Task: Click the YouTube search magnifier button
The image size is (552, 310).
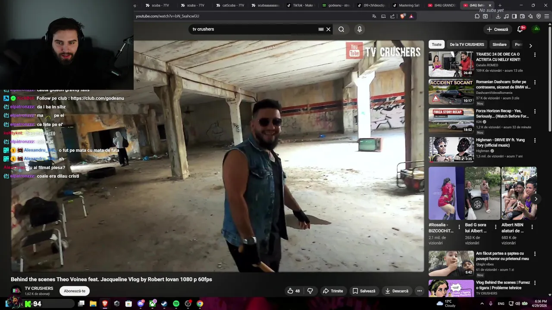Action: [x=341, y=29]
